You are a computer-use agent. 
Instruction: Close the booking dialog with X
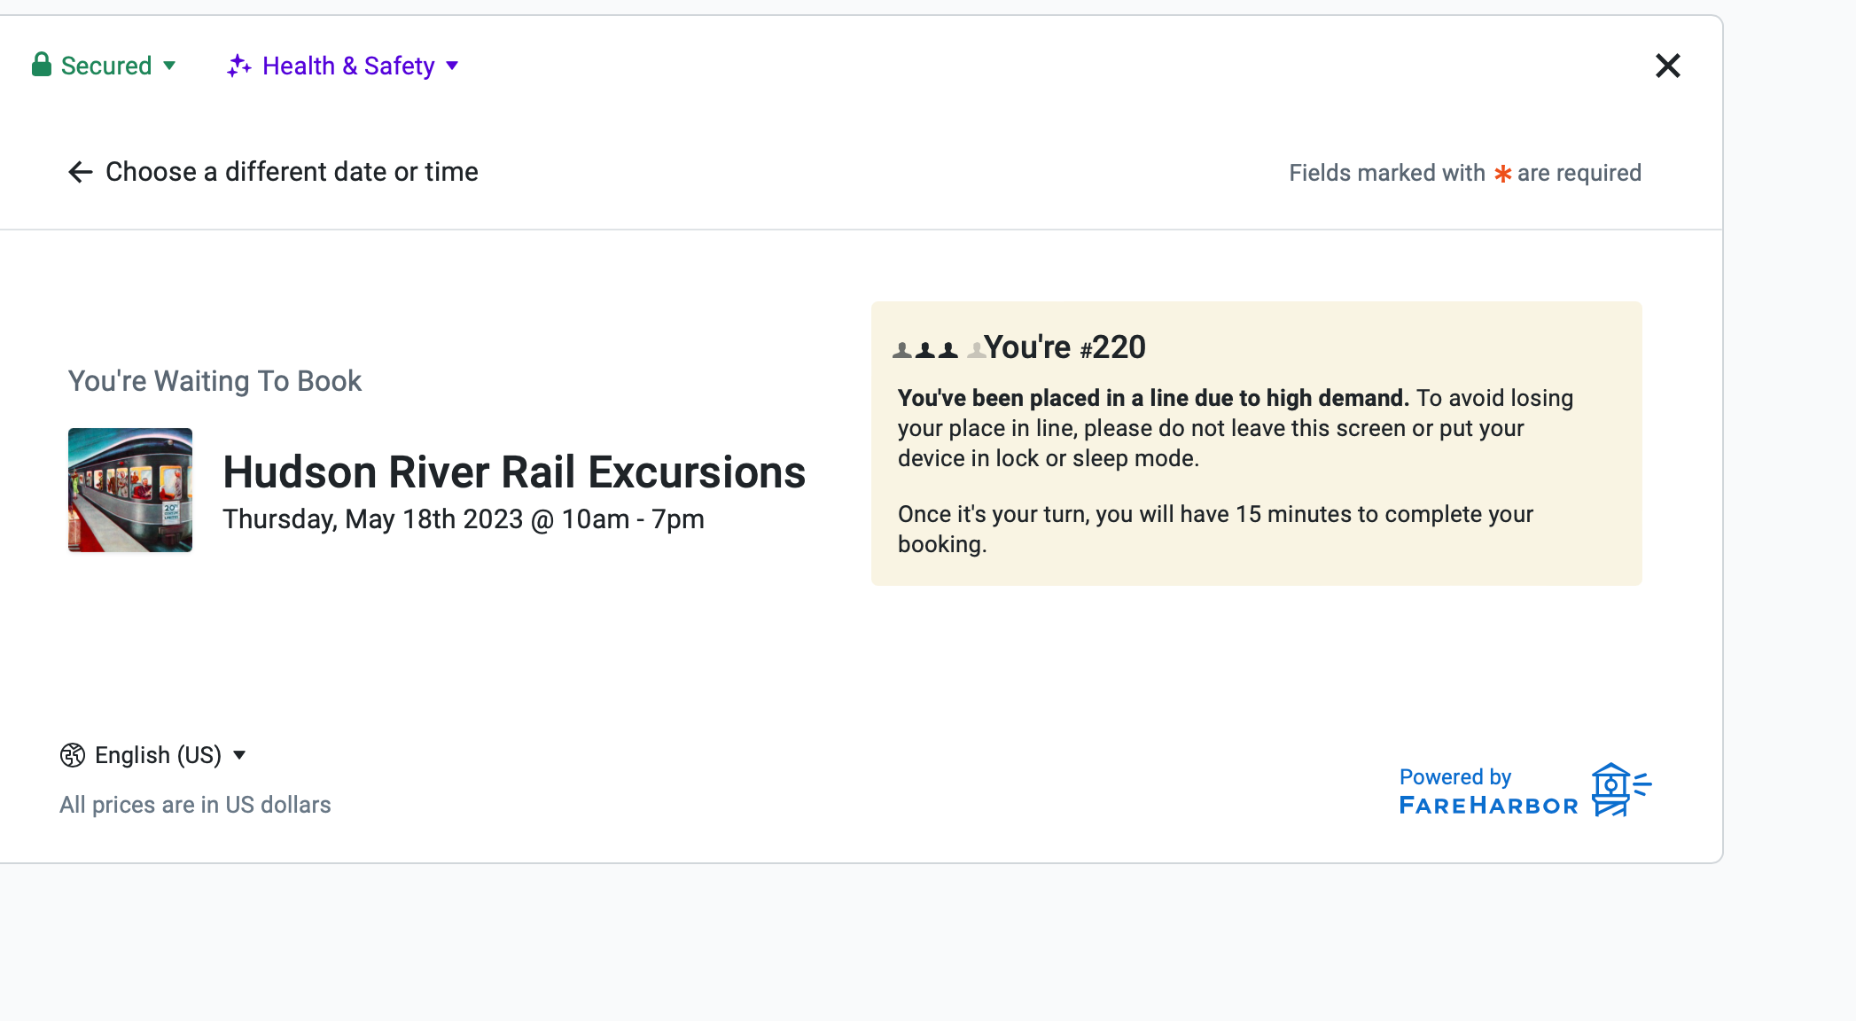(x=1667, y=66)
